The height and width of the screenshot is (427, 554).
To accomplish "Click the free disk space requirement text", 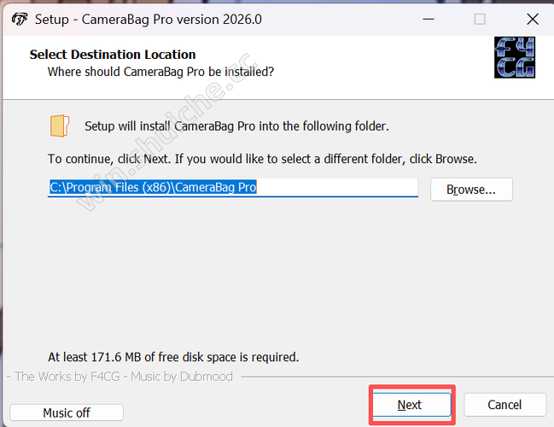I will [x=173, y=357].
